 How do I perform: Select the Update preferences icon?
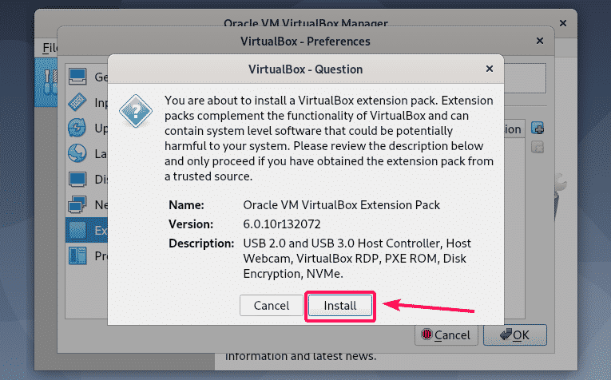tap(77, 128)
